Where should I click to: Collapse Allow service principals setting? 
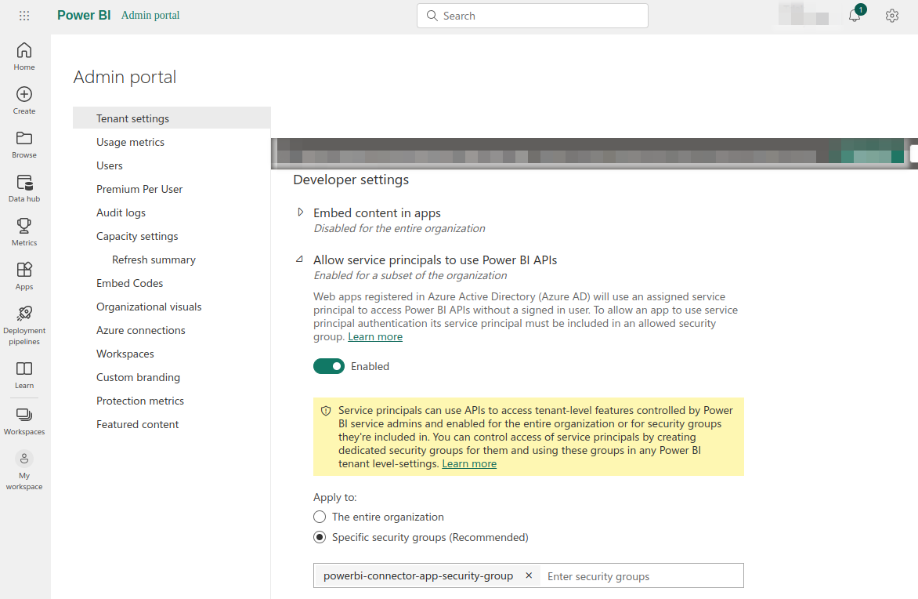[x=300, y=259]
